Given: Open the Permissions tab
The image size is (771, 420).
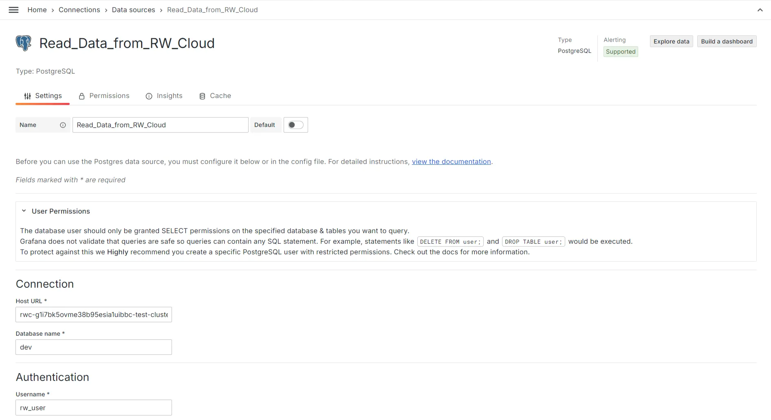Looking at the screenshot, I should 104,96.
